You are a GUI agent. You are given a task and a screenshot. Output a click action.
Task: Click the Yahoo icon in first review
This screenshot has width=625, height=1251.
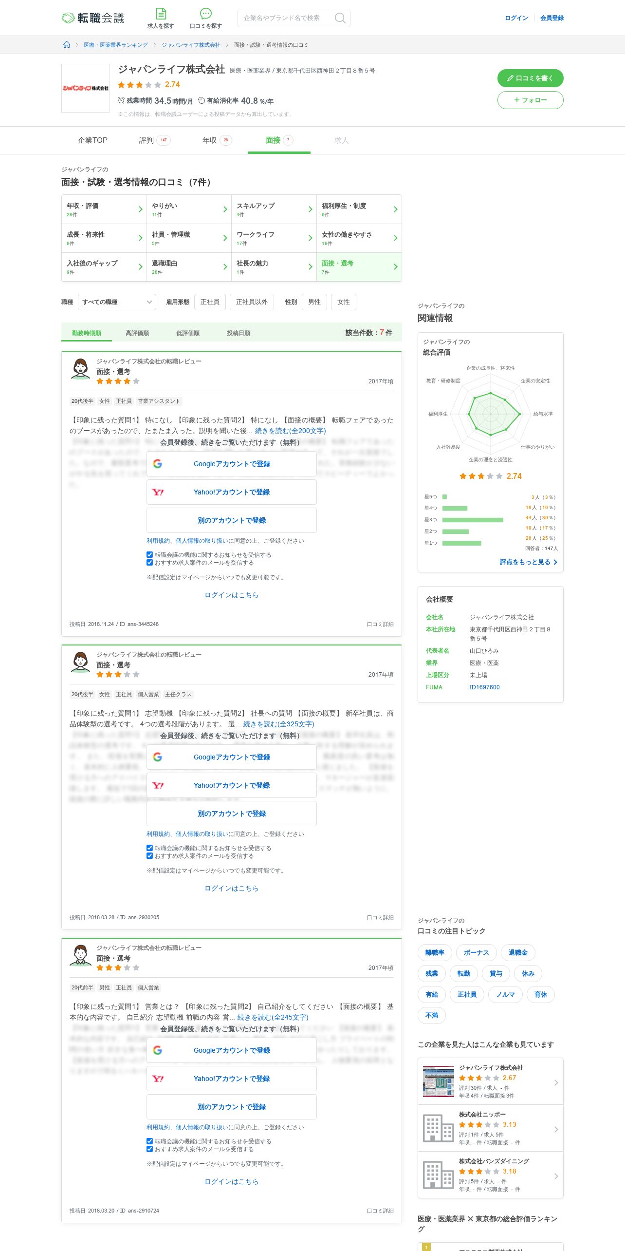pyautogui.click(x=158, y=492)
